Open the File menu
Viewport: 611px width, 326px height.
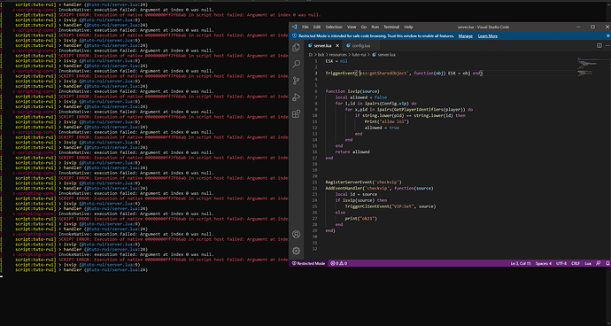tap(305, 27)
